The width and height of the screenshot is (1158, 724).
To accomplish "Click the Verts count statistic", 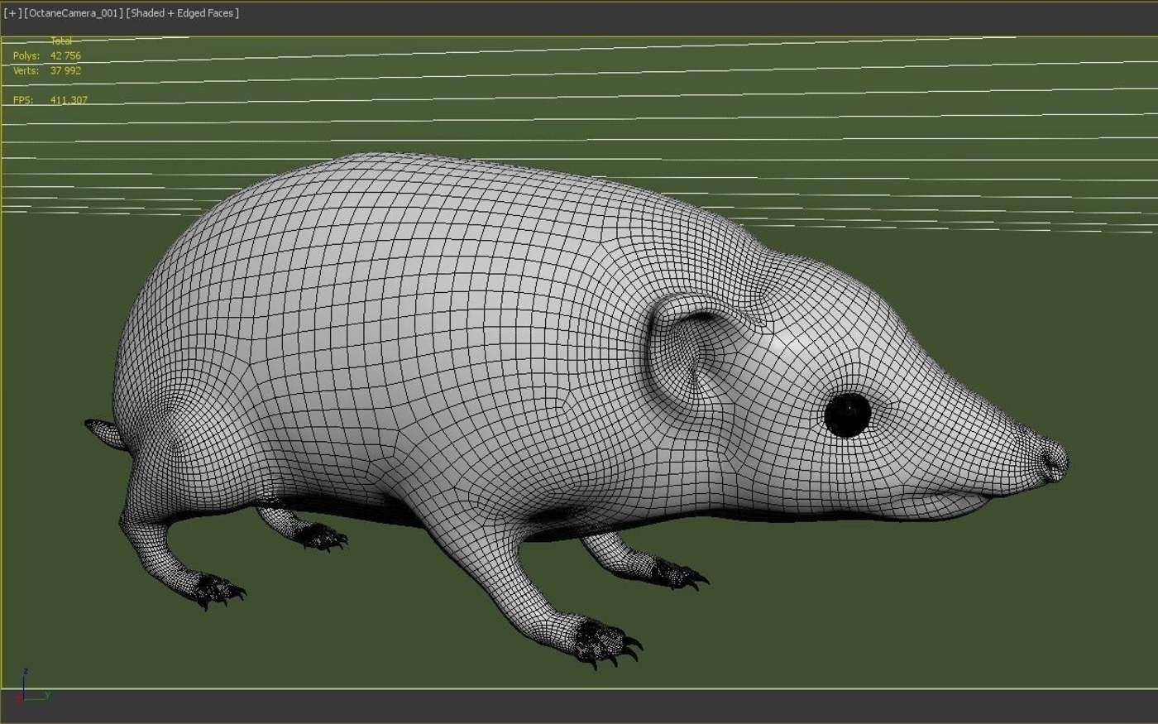I will pyautogui.click(x=47, y=71).
